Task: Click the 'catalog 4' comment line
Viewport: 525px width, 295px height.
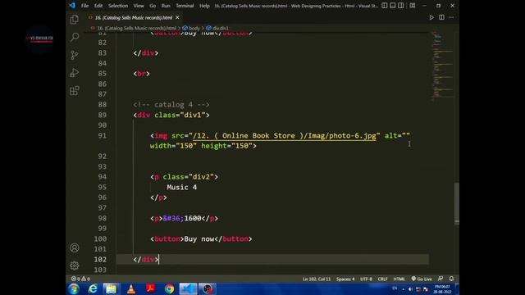Action: coord(171,105)
